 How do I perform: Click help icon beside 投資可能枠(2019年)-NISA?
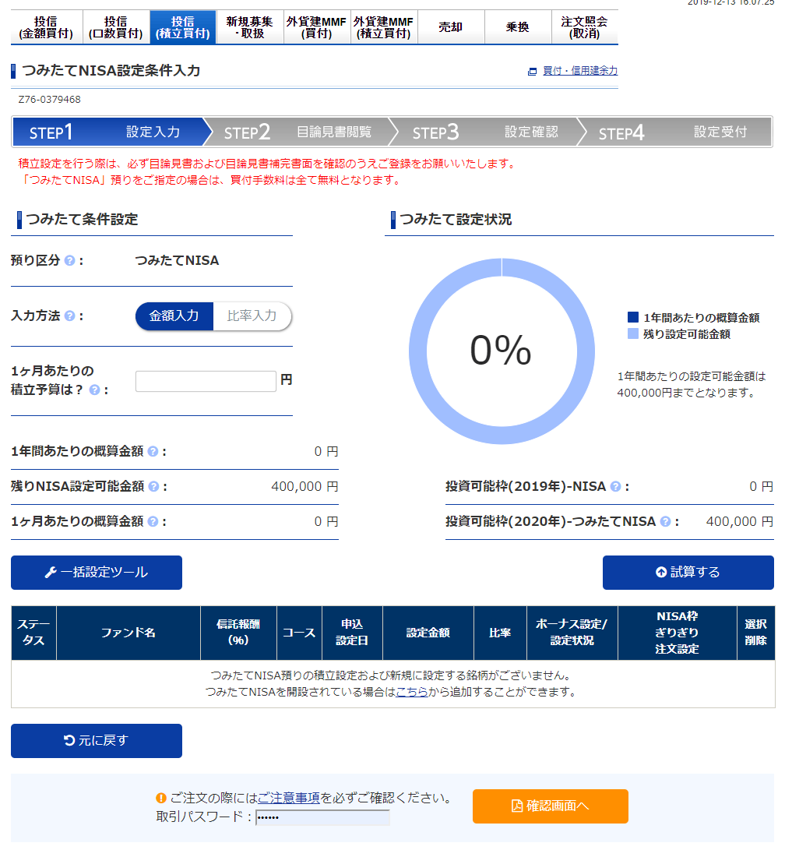pos(615,487)
